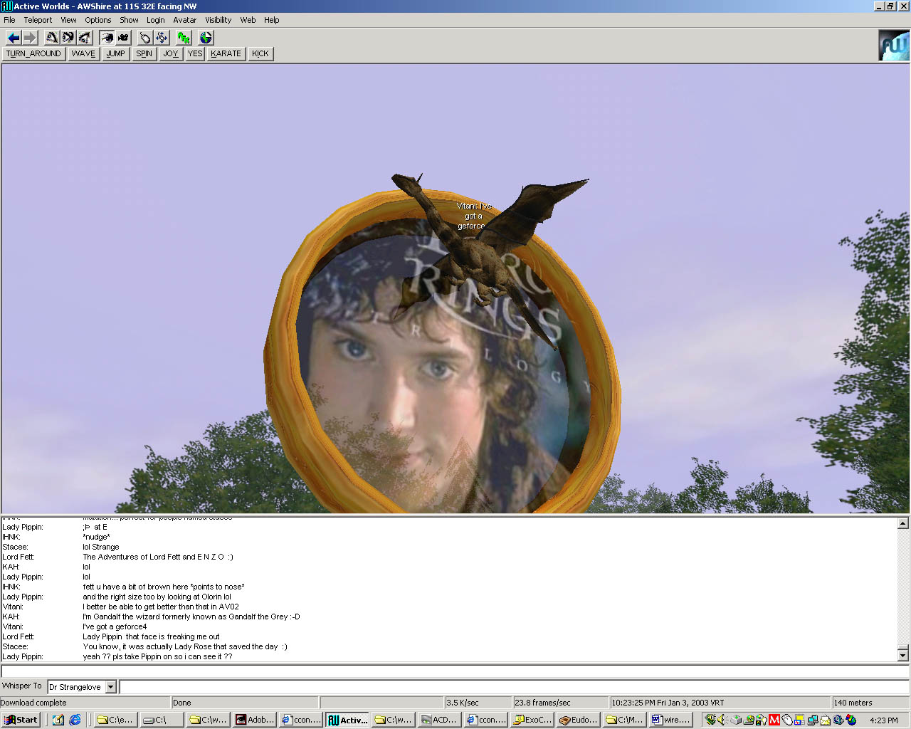Expand the Whisper To dropdown
Viewport: 911px width, 729px height.
click(110, 687)
